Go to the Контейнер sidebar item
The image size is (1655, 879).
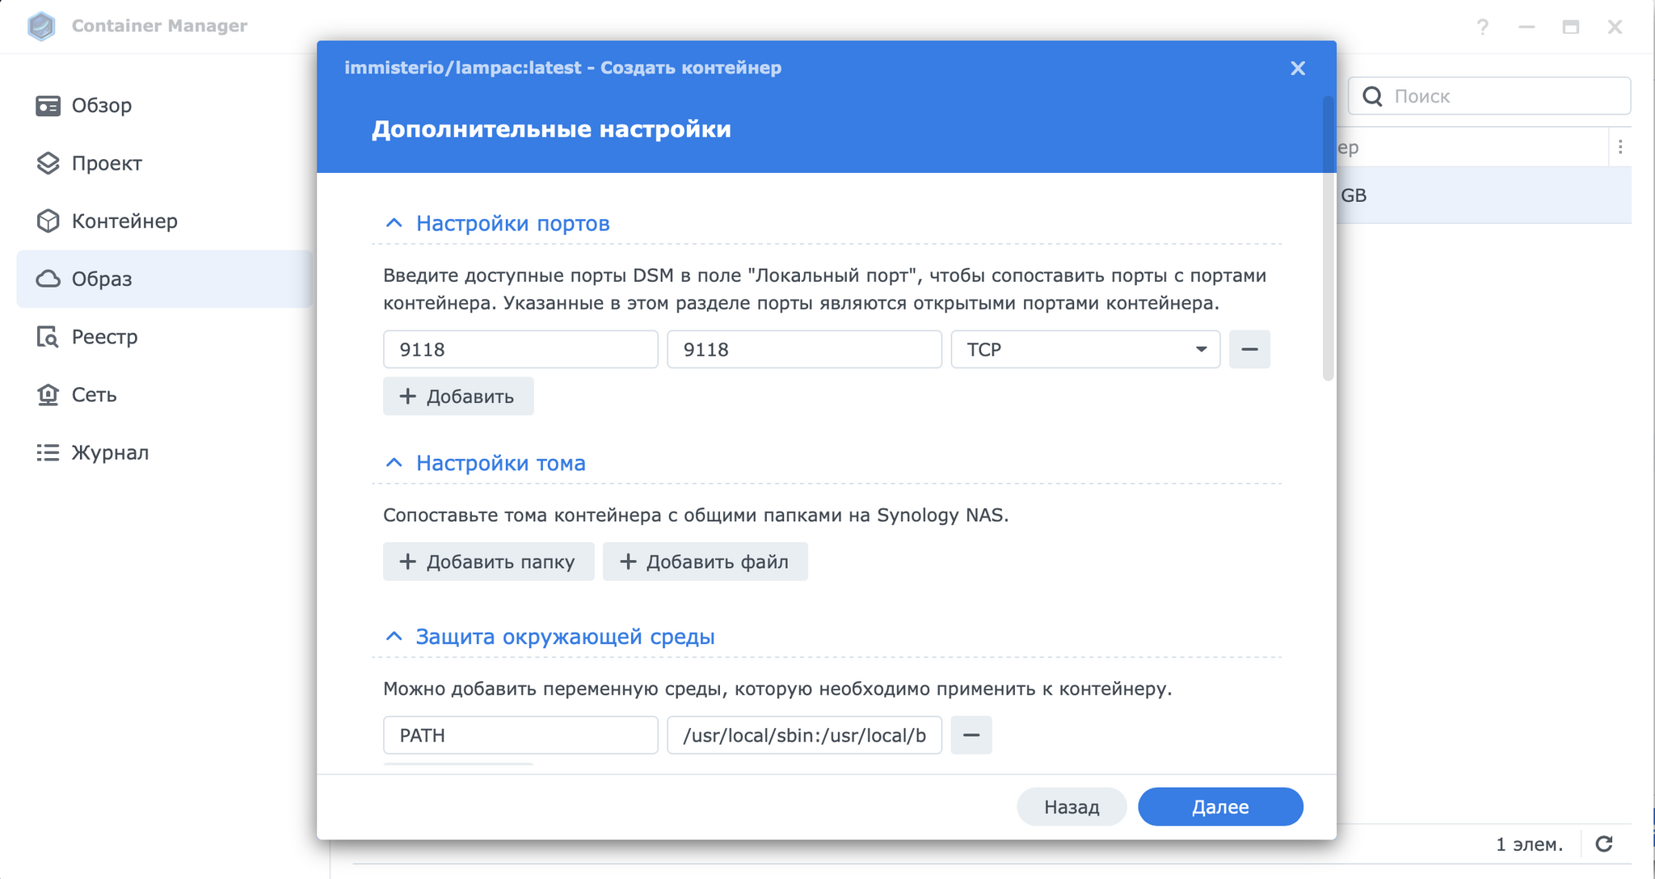(x=124, y=221)
